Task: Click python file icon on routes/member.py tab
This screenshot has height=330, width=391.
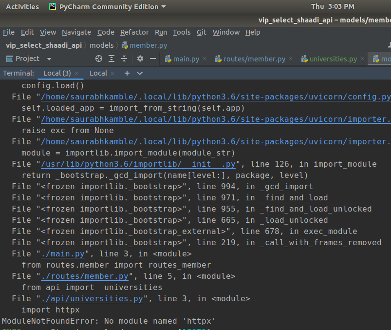Action: [x=218, y=59]
